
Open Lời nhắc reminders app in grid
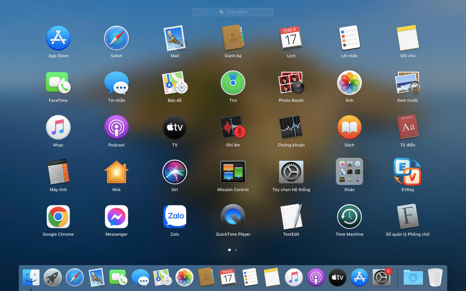tap(349, 38)
